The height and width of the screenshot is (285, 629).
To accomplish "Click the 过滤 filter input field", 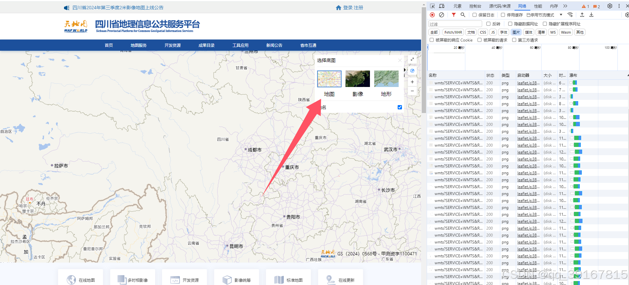I will (x=455, y=24).
